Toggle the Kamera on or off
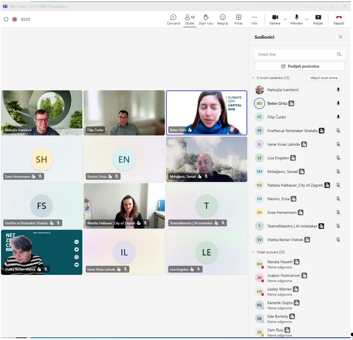The image size is (353, 340). (275, 17)
